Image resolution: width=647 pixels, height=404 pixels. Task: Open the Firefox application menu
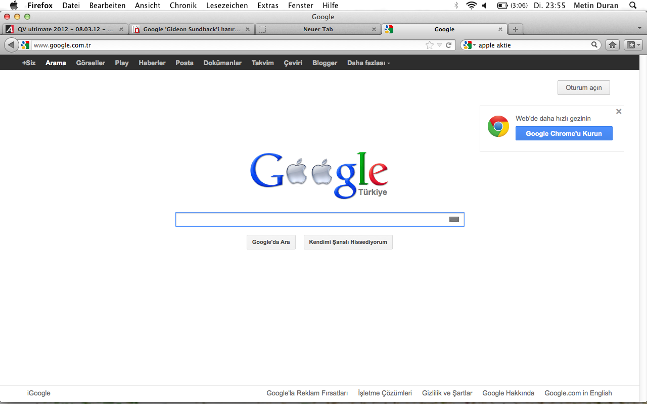40,6
